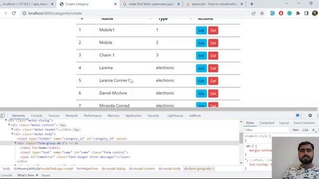Collapse the form-group mb-3 div node
319x179 pixels.
click(x=15, y=143)
